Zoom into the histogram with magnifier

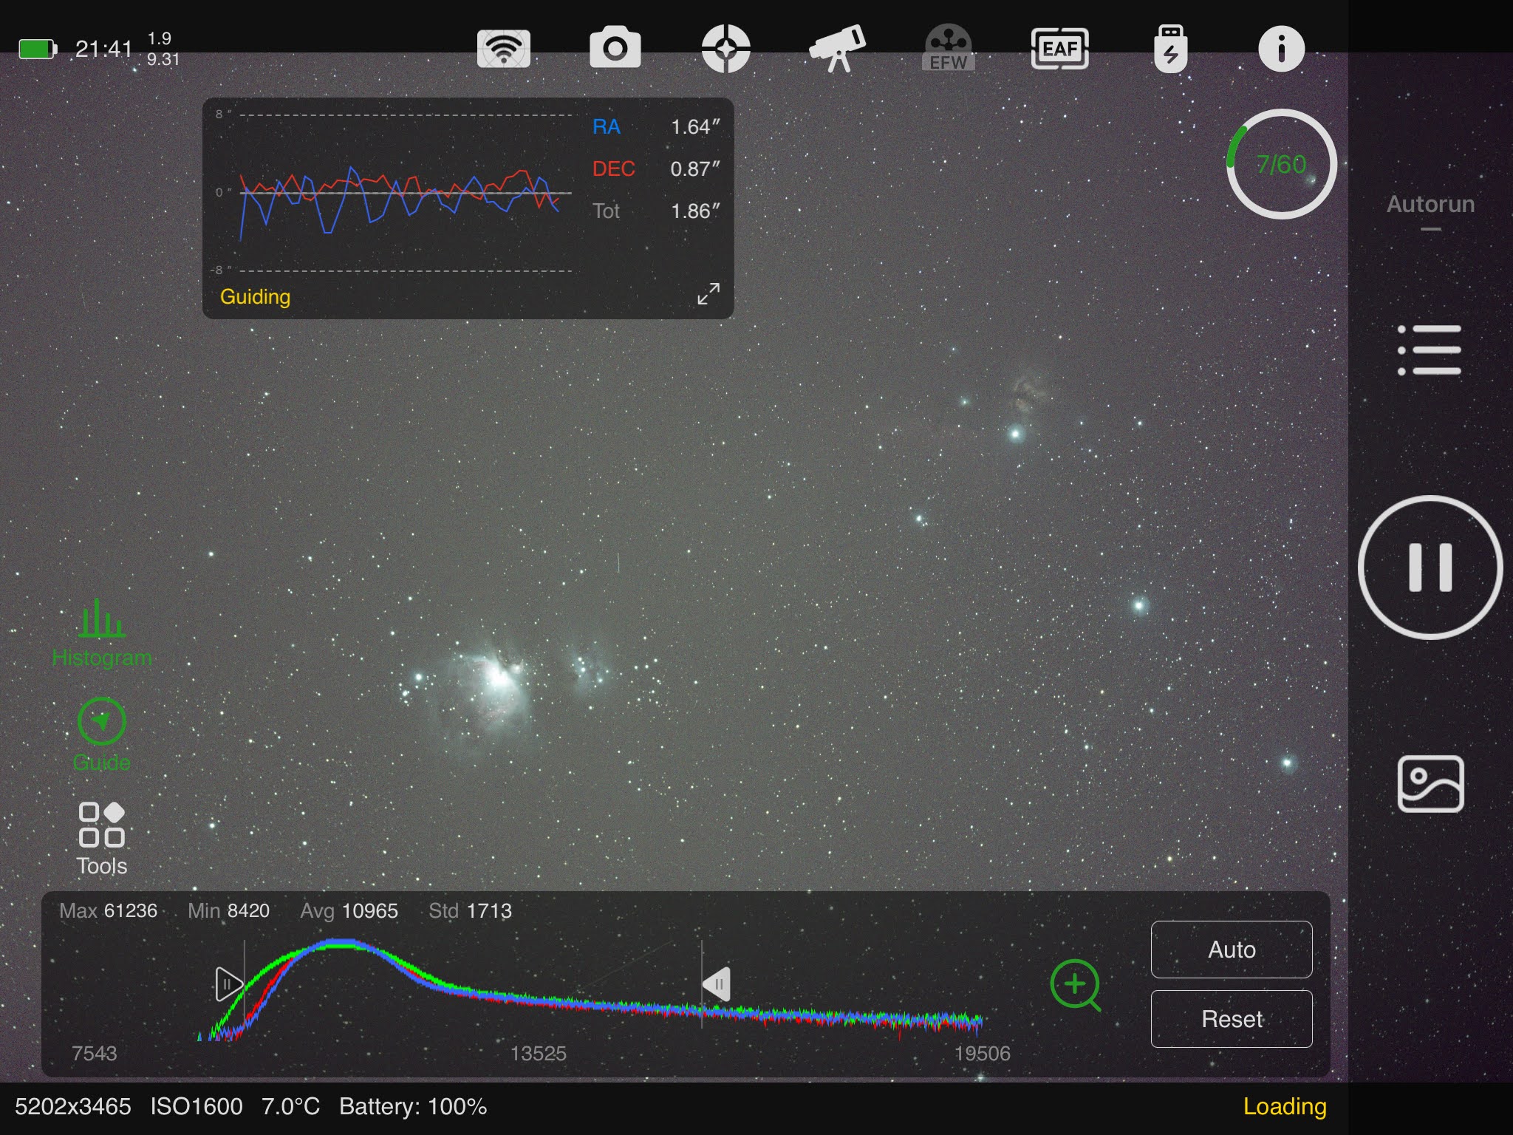coord(1076,985)
